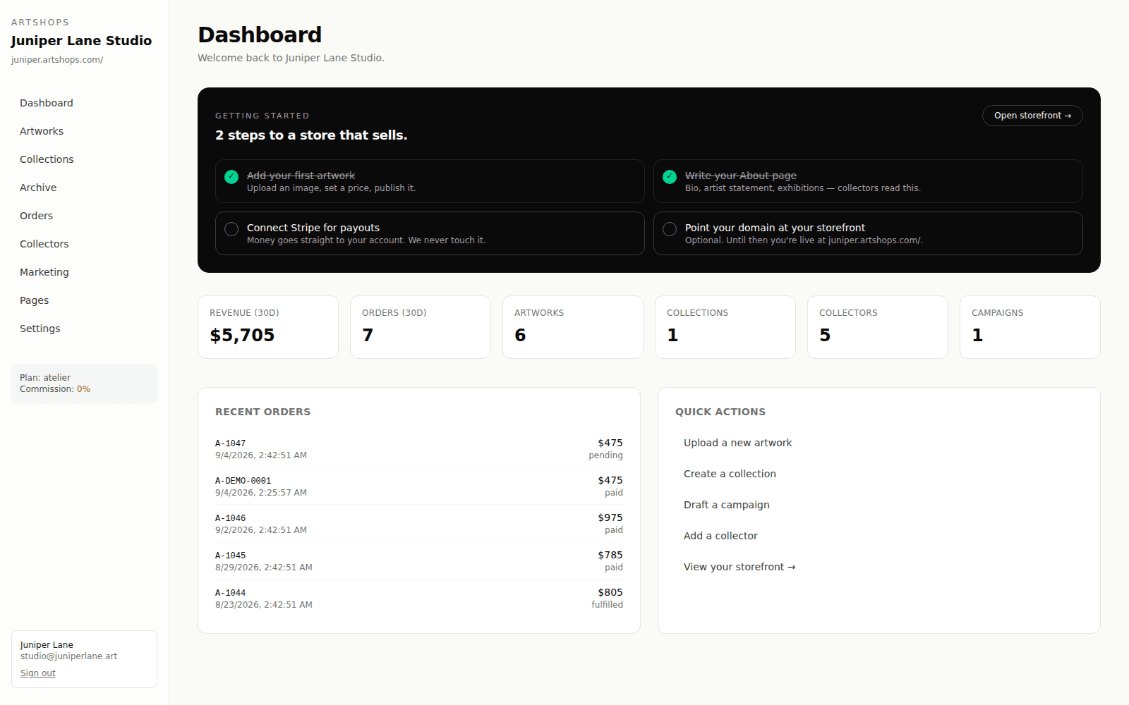Click the Orders (30D) stat card
This screenshot has height=705, width=1129.
[x=421, y=327]
